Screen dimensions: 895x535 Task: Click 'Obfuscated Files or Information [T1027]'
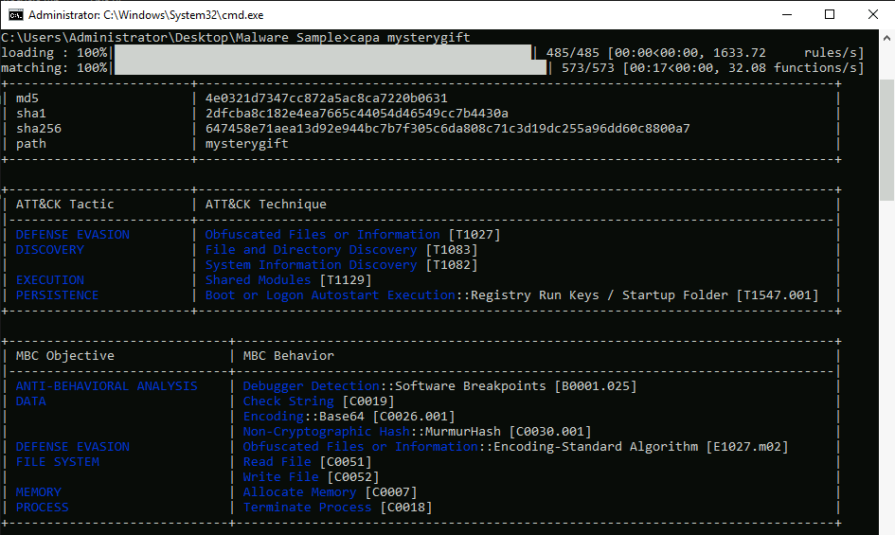[352, 235]
